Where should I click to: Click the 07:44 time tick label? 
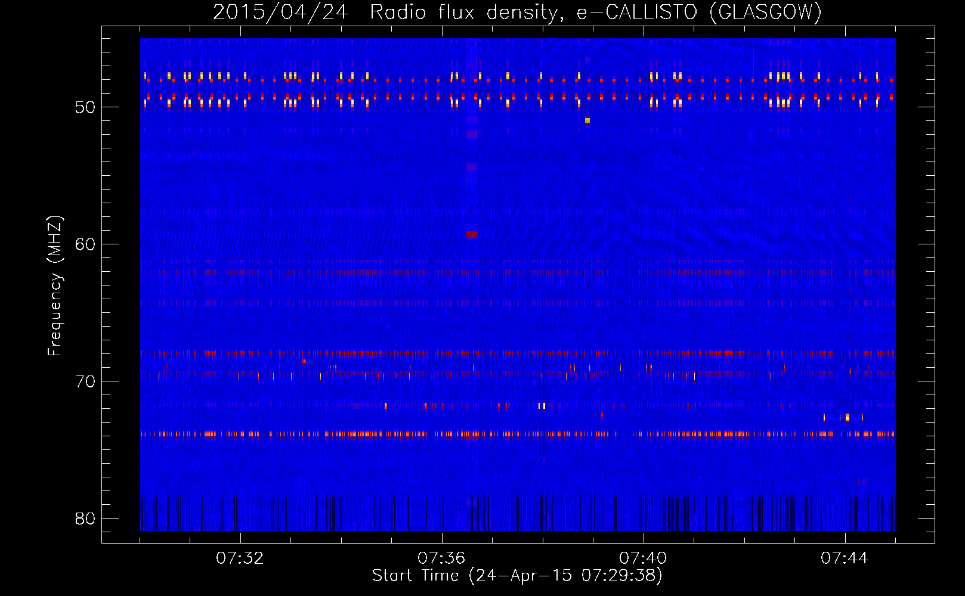(845, 558)
